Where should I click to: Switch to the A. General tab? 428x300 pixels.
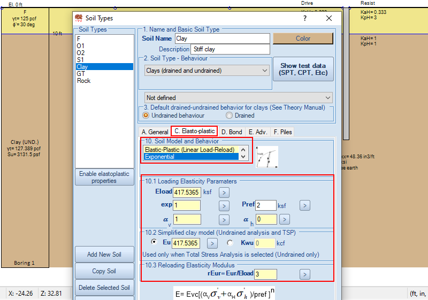[x=155, y=132]
